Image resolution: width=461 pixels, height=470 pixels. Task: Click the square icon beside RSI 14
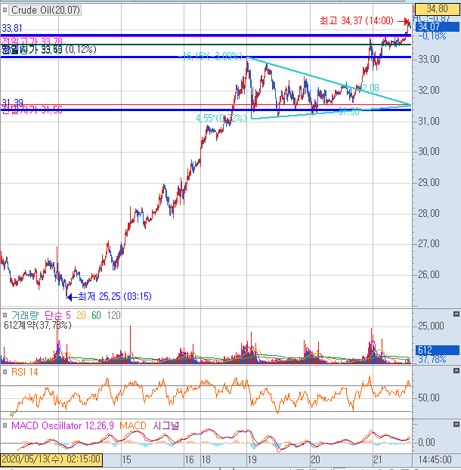point(5,372)
